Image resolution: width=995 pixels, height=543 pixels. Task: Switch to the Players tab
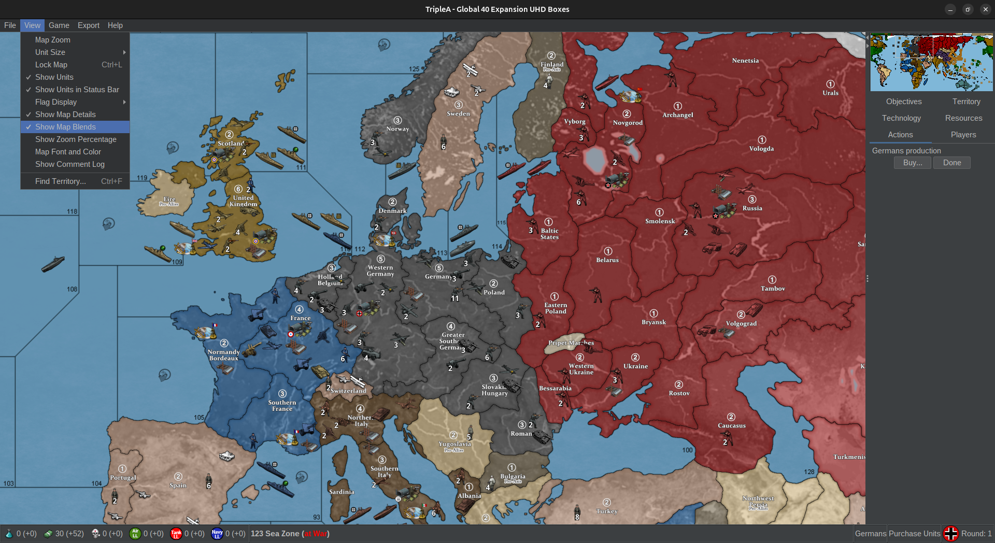(x=963, y=135)
